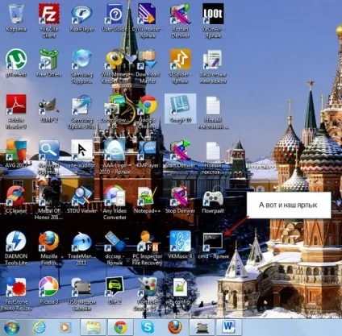The image size is (342, 336).
Task: Select the Download Master icon
Action: point(148,59)
